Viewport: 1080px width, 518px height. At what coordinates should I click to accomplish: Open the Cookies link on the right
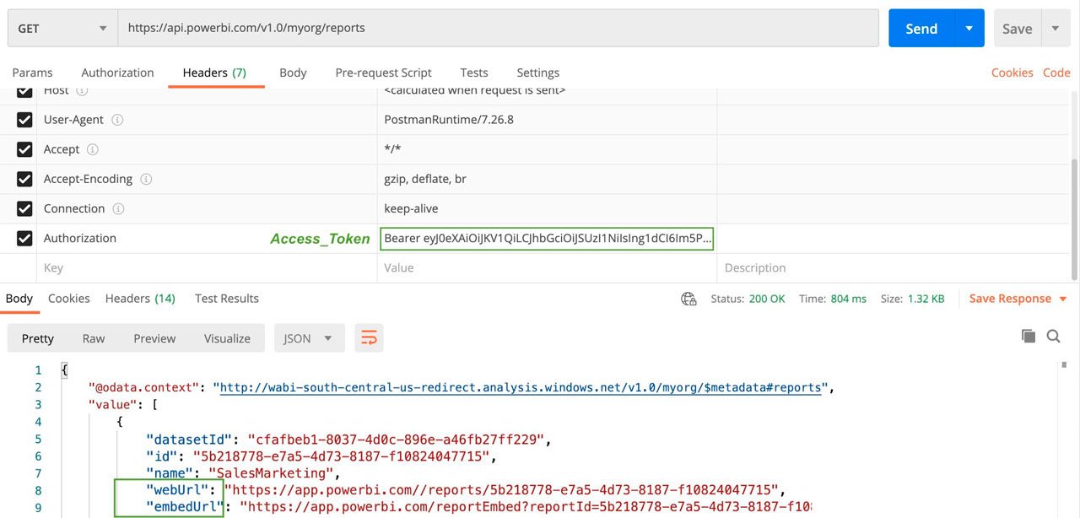(1012, 73)
